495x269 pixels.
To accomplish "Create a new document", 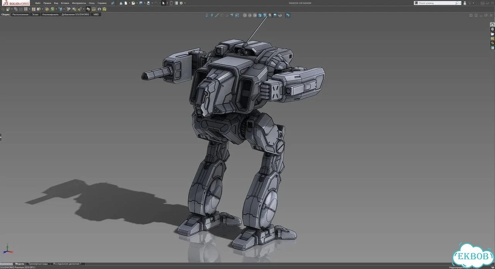I will (126, 3).
